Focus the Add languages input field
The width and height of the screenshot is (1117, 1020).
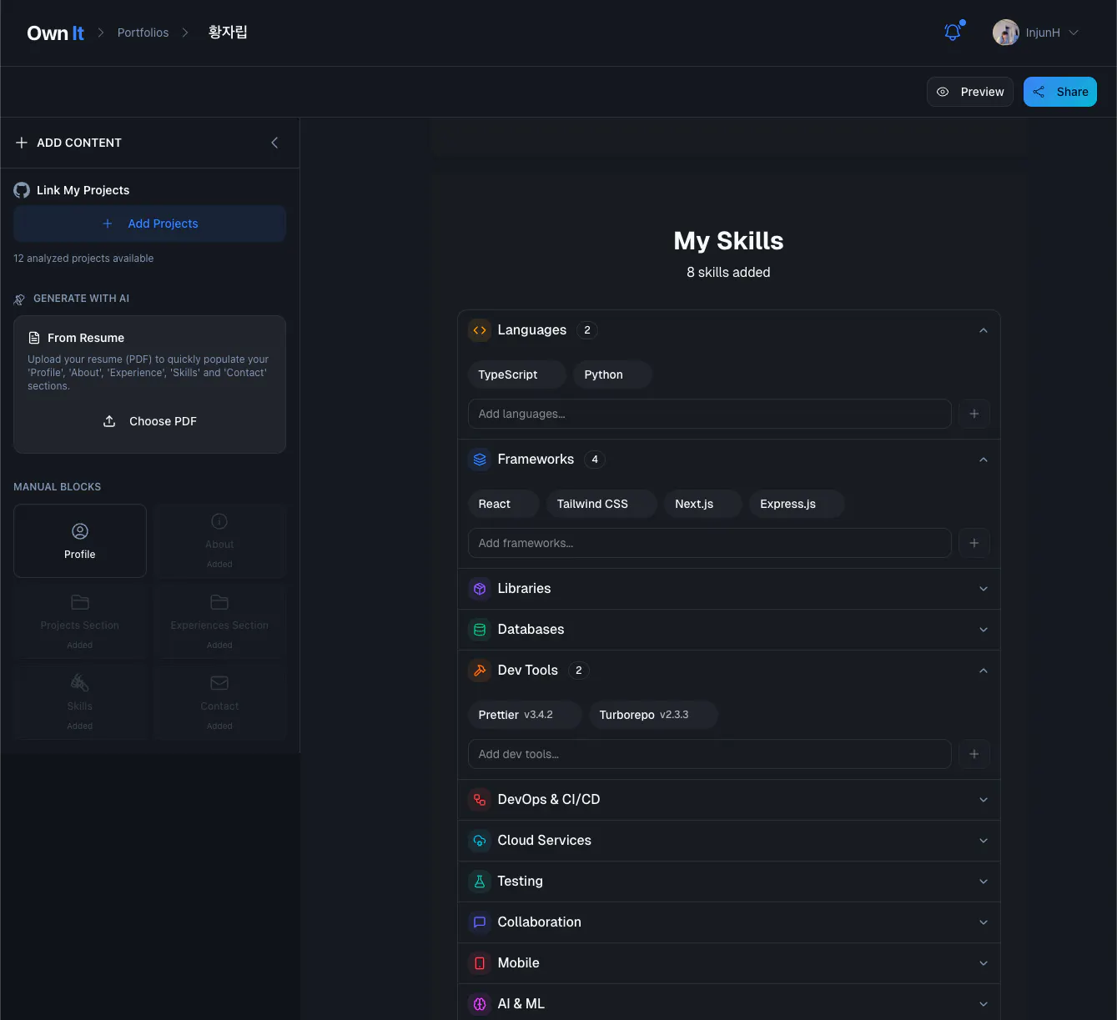[710, 414]
